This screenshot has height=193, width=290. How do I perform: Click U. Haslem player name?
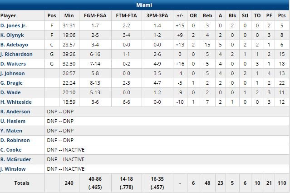[13, 121]
